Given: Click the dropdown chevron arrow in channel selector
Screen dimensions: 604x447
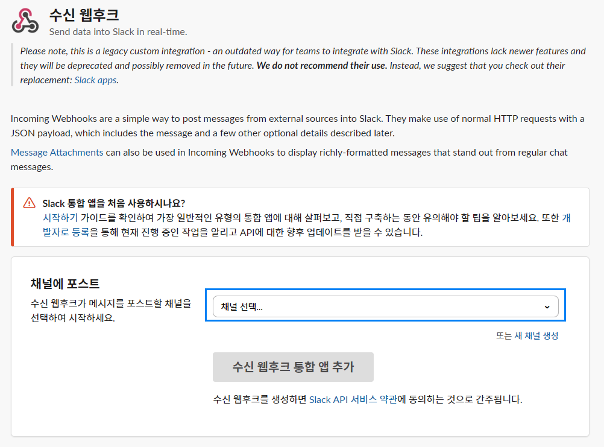Looking at the screenshot, I should pos(547,307).
